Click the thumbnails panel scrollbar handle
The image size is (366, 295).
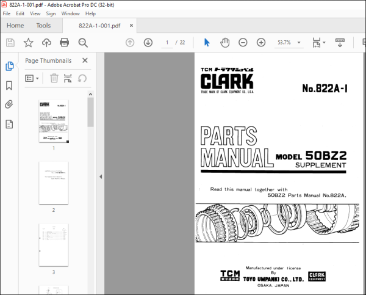click(x=90, y=112)
